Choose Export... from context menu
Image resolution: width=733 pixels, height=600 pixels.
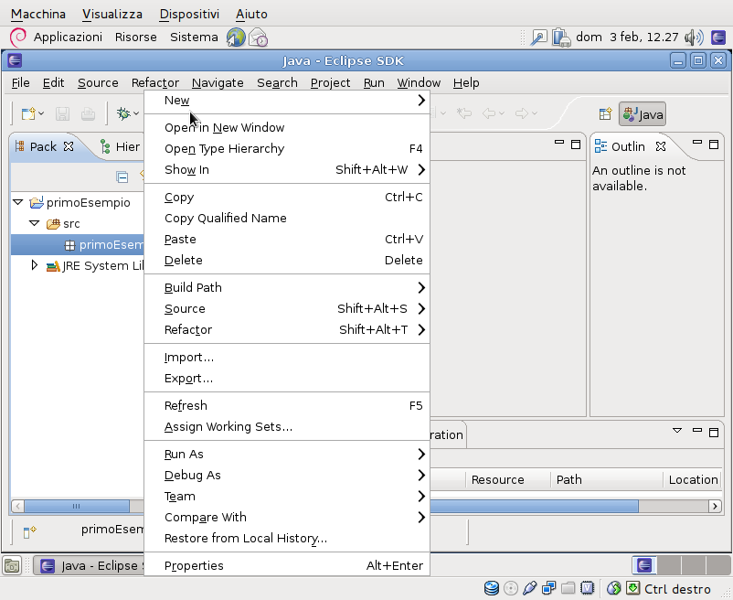coord(287,379)
